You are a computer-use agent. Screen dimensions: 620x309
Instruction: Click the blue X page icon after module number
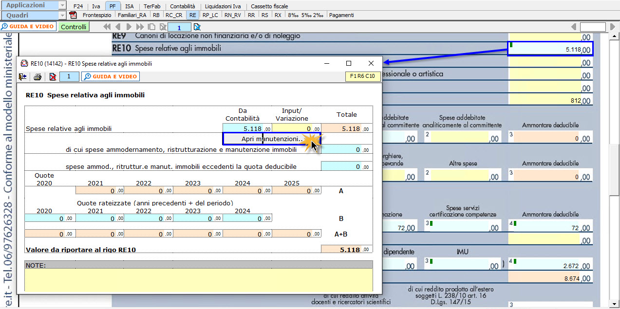[x=197, y=27]
